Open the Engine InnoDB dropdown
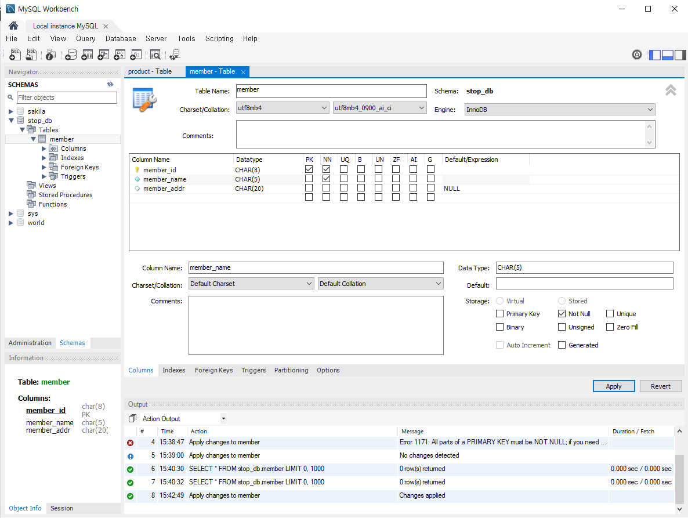 560,110
